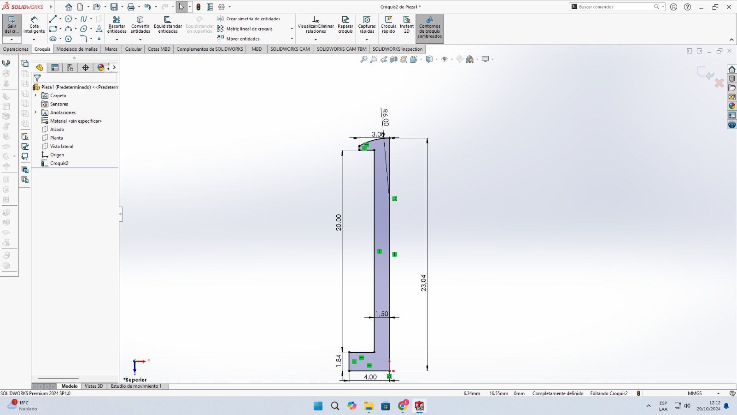Open the Visualizar/Eliminar relaciones dropdown arrow

[x=316, y=40]
